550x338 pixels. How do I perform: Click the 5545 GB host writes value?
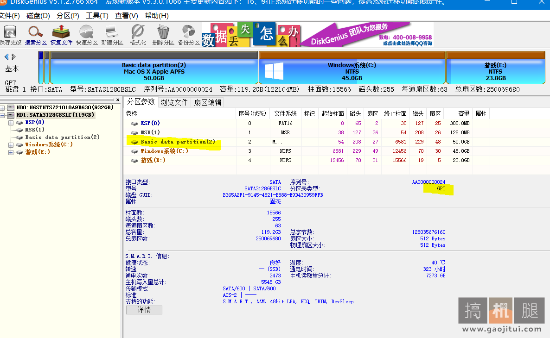click(x=271, y=282)
